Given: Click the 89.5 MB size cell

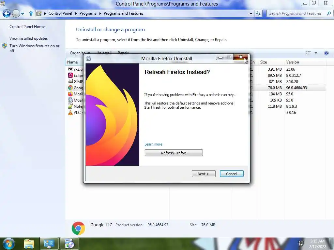Looking at the screenshot, I should (275, 75).
